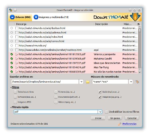Click the save directory path field
The image size is (150, 135).
[x=45, y=82]
